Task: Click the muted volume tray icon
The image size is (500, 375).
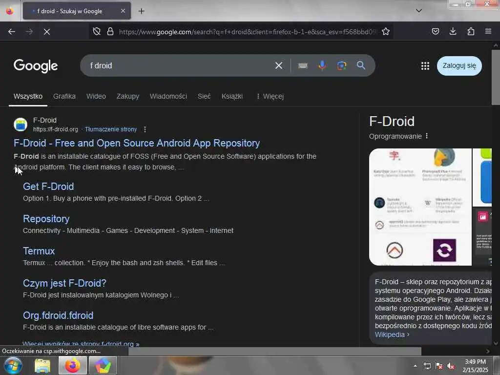Action: pos(451,366)
